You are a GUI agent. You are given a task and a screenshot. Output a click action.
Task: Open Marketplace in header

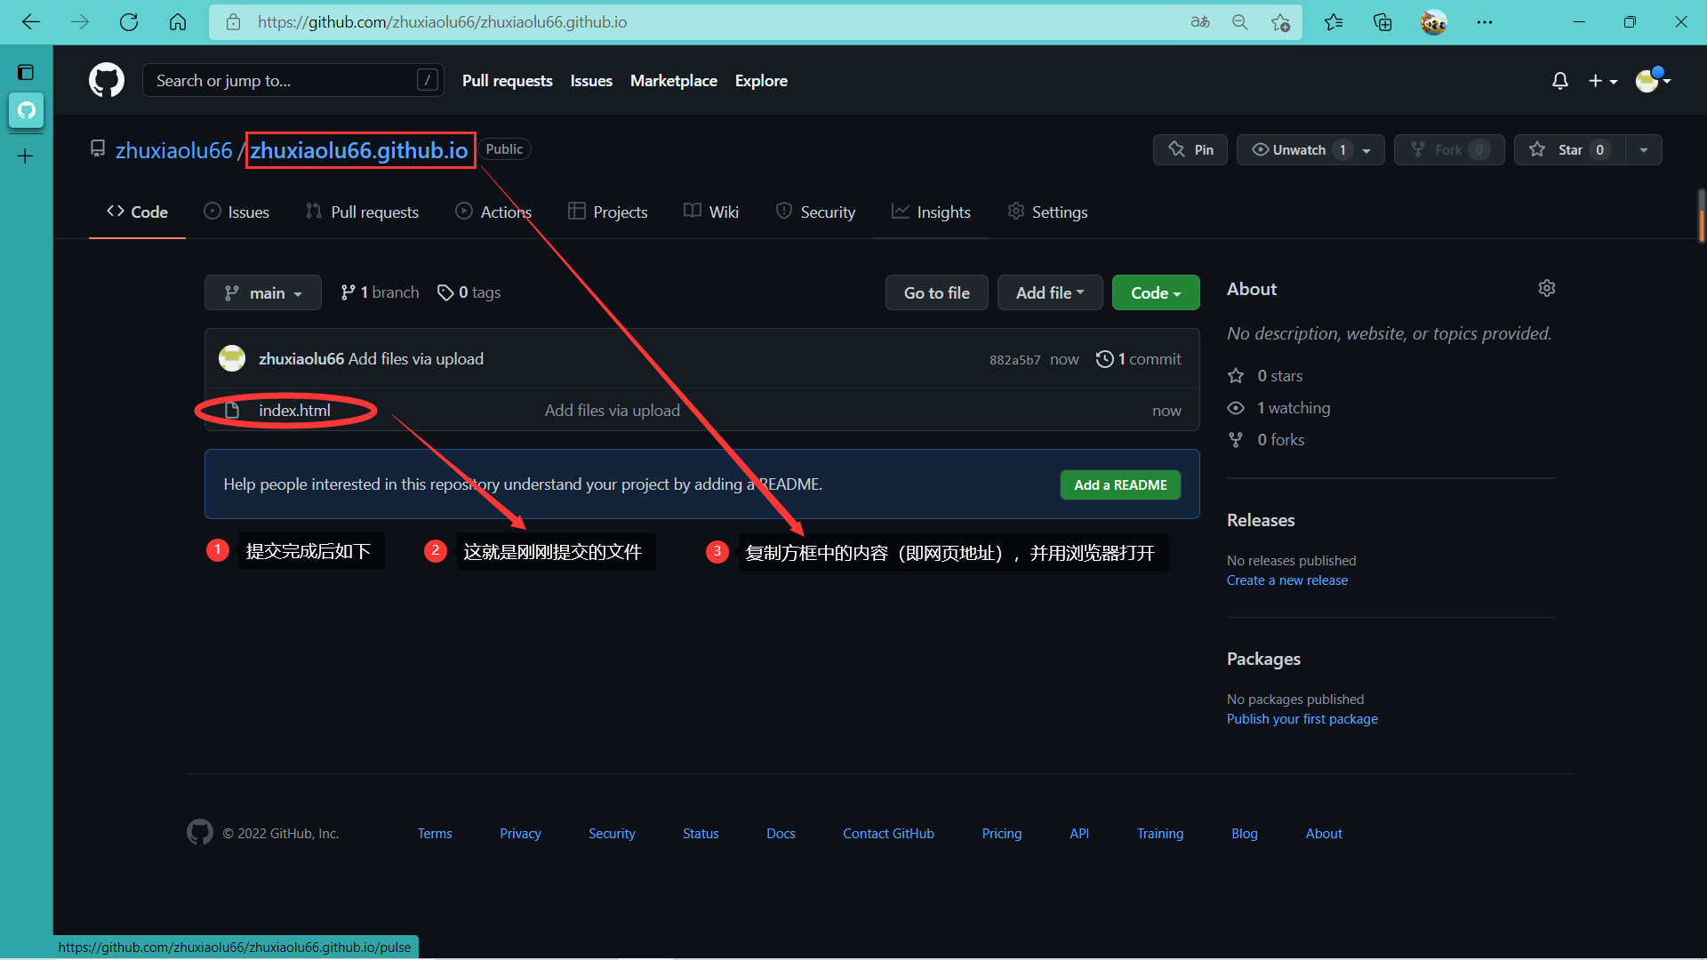coord(674,81)
